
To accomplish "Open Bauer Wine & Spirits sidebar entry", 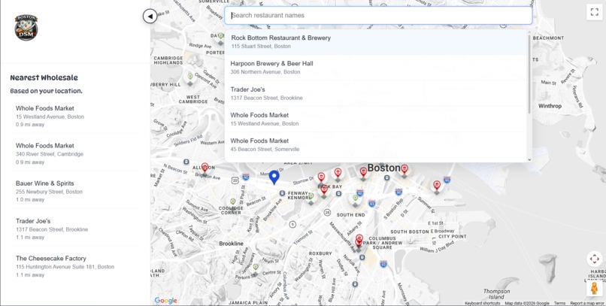I will pyautogui.click(x=75, y=191).
